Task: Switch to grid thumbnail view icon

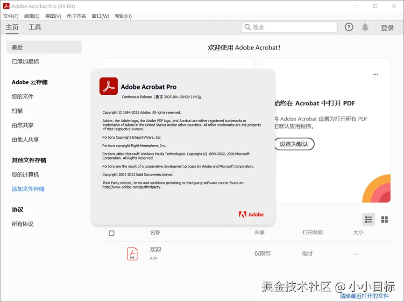Action: point(384,219)
